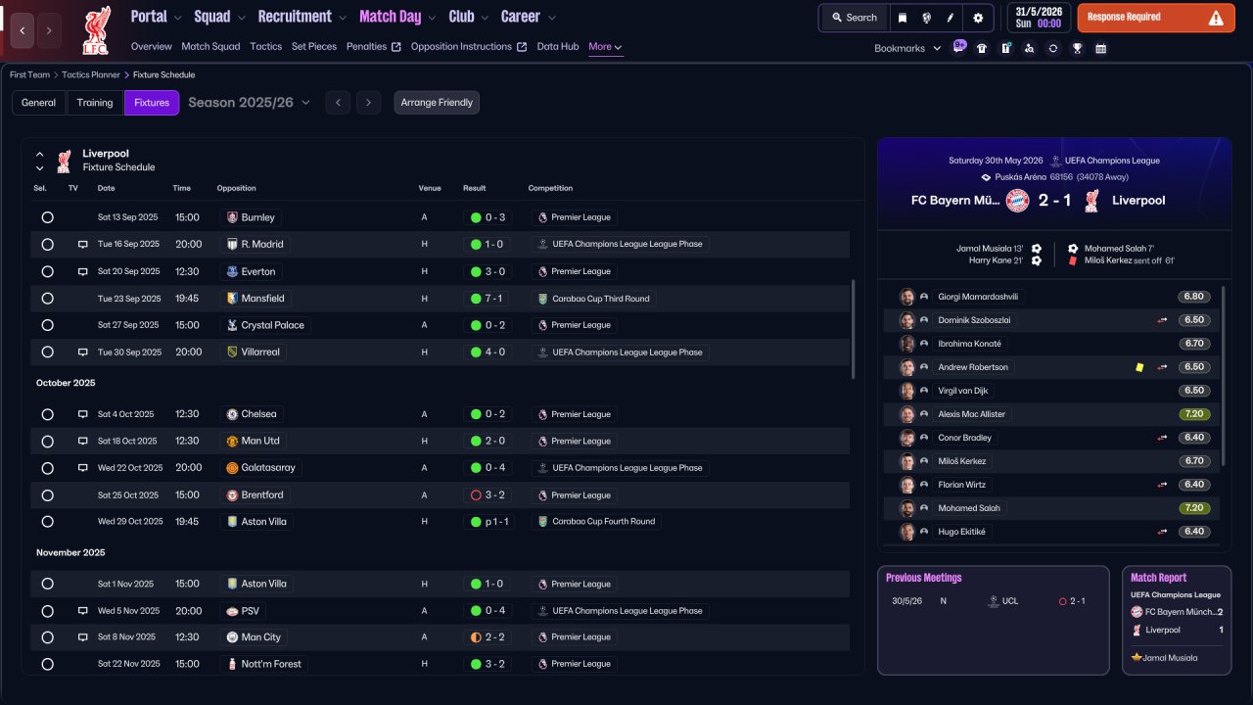This screenshot has height=705, width=1253.
Task: Click the pencil notes icon
Action: 950,18
